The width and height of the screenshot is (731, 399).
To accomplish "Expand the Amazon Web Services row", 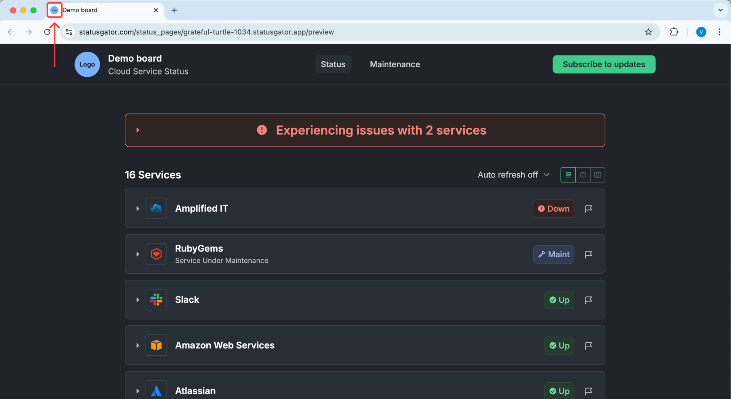I will (138, 345).
